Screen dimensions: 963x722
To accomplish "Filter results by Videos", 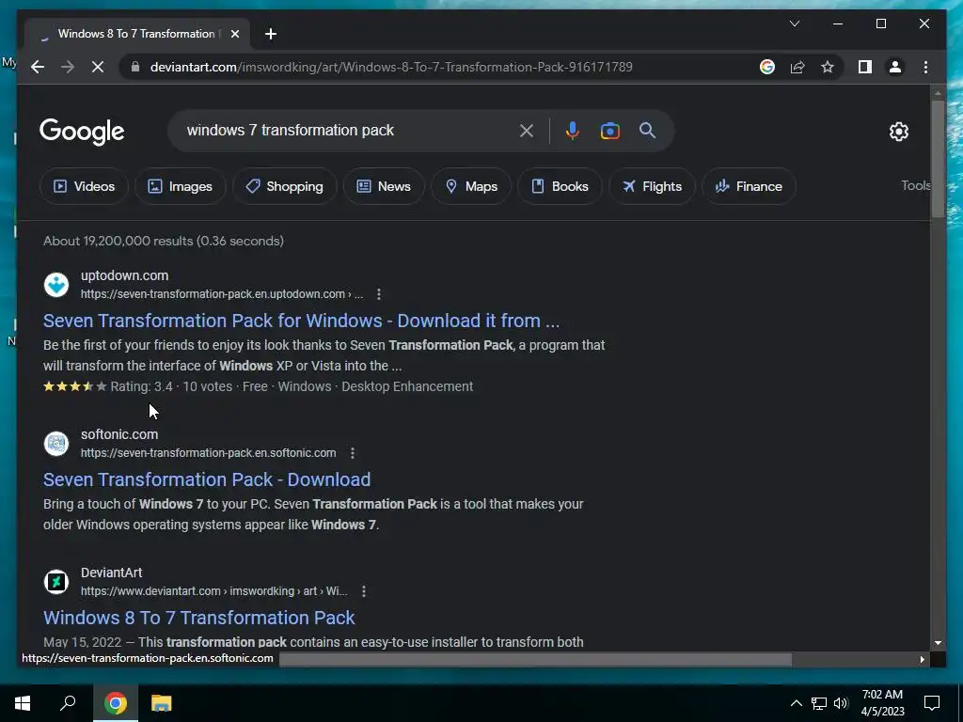I will click(x=84, y=186).
